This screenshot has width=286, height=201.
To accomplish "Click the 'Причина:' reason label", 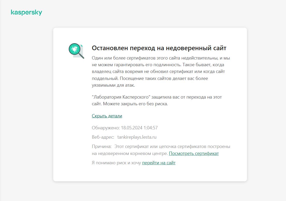I will (x=102, y=147).
